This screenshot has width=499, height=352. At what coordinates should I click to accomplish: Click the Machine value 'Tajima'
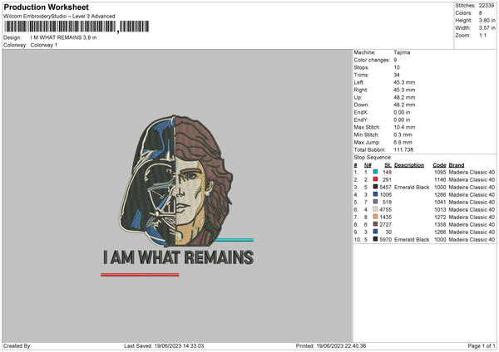pos(402,52)
